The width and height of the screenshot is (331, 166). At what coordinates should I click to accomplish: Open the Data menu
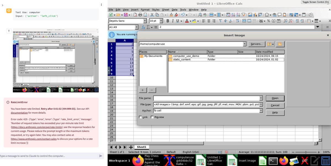175,10
